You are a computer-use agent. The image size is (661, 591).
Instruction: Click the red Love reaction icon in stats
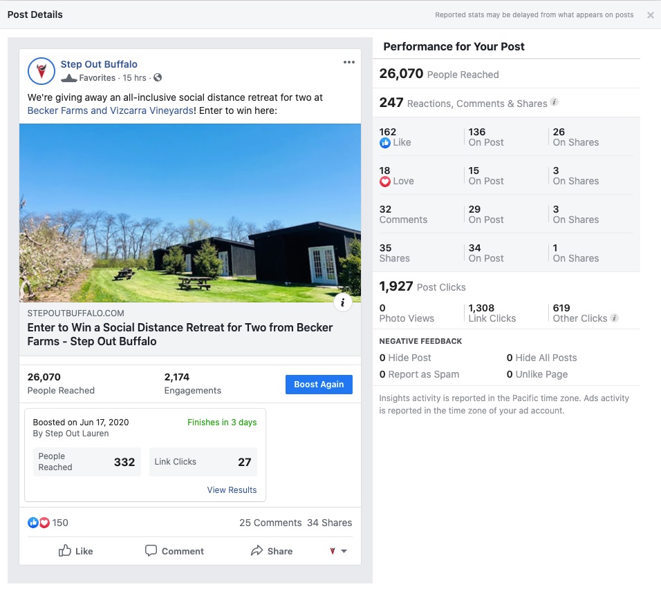pyautogui.click(x=385, y=182)
